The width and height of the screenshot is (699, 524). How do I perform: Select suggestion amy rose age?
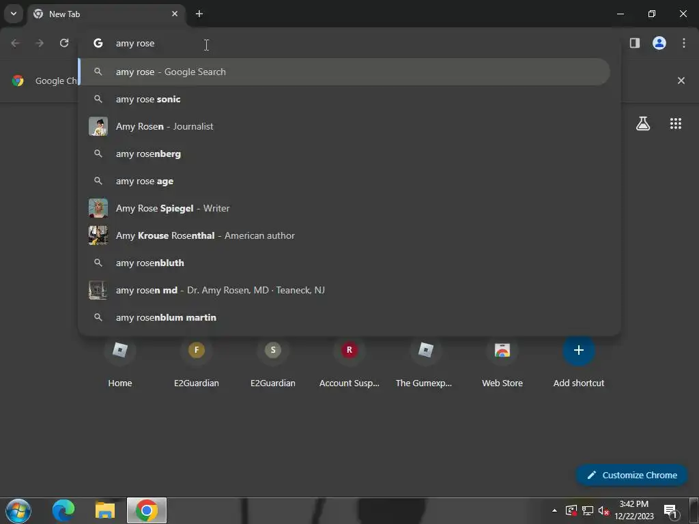344,181
